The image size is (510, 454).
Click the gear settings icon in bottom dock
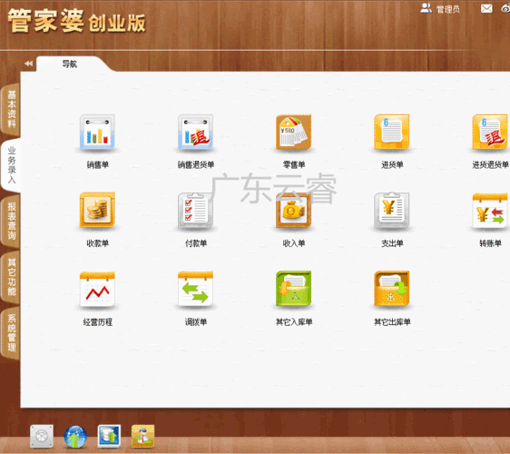click(x=42, y=436)
